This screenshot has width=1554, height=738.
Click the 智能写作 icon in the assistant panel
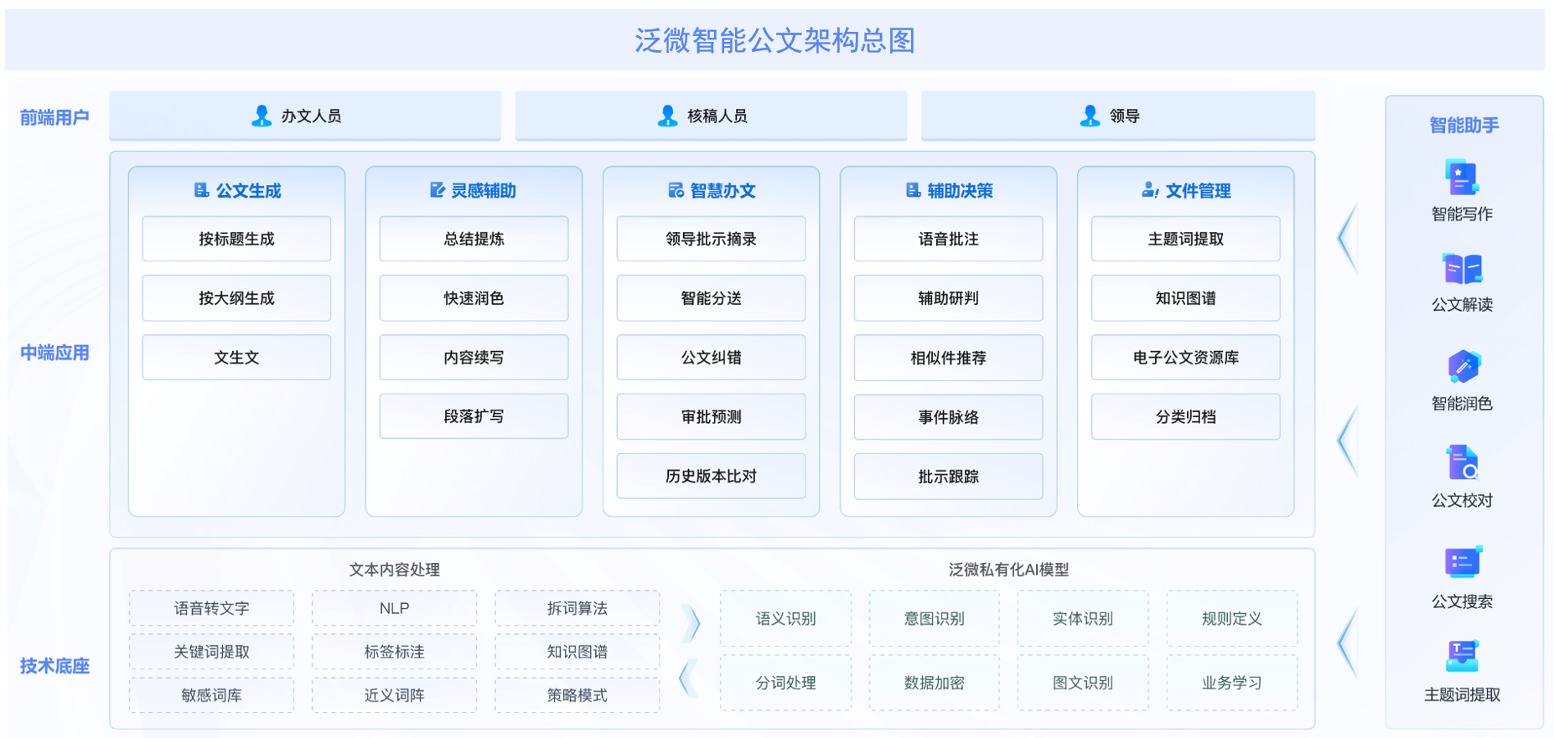click(x=1462, y=178)
